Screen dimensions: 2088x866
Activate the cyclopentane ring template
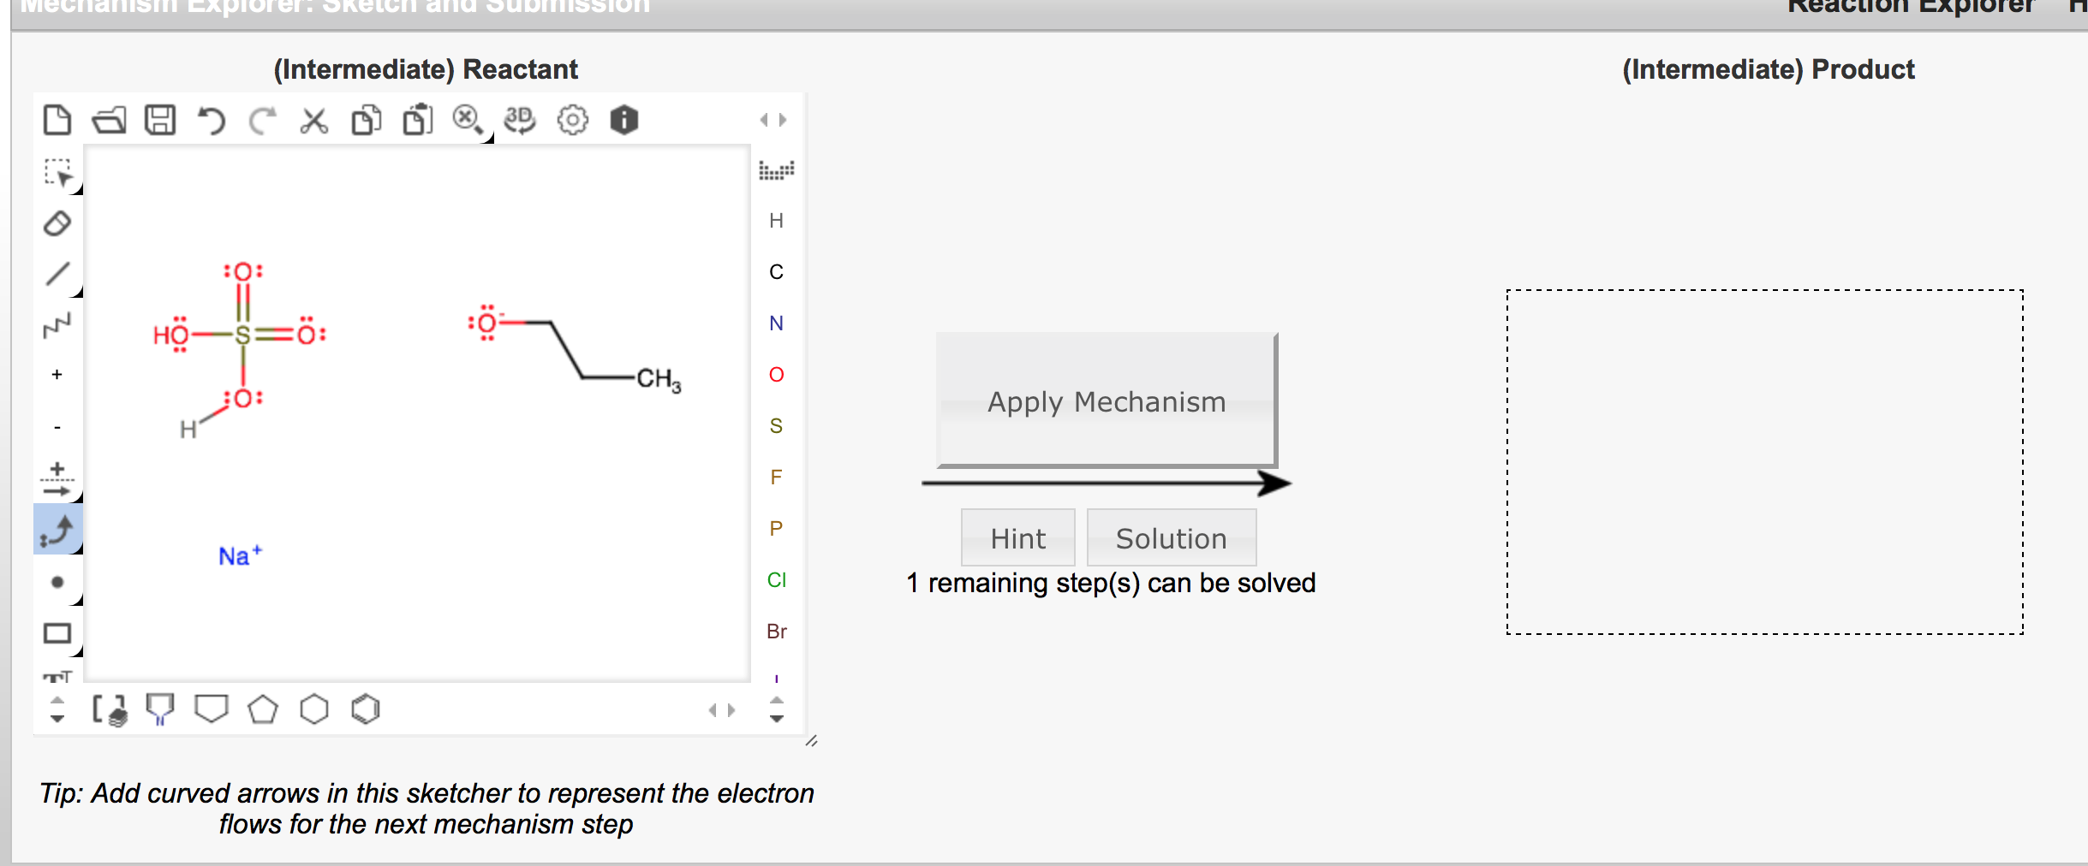coord(264,709)
